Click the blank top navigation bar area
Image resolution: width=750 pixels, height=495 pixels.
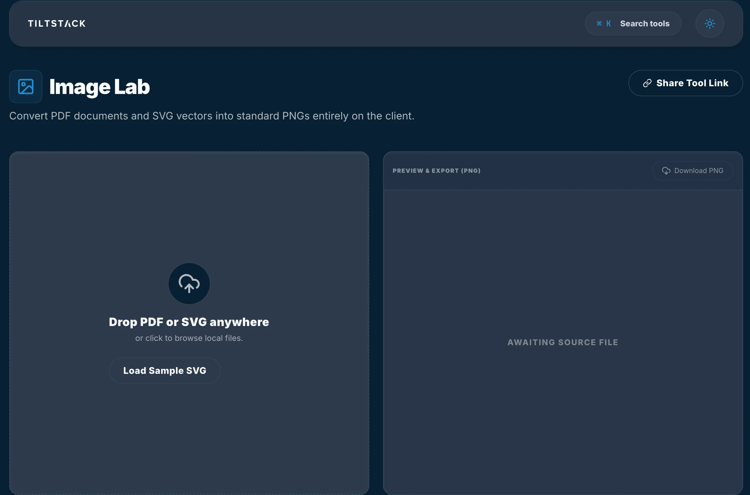(316, 24)
